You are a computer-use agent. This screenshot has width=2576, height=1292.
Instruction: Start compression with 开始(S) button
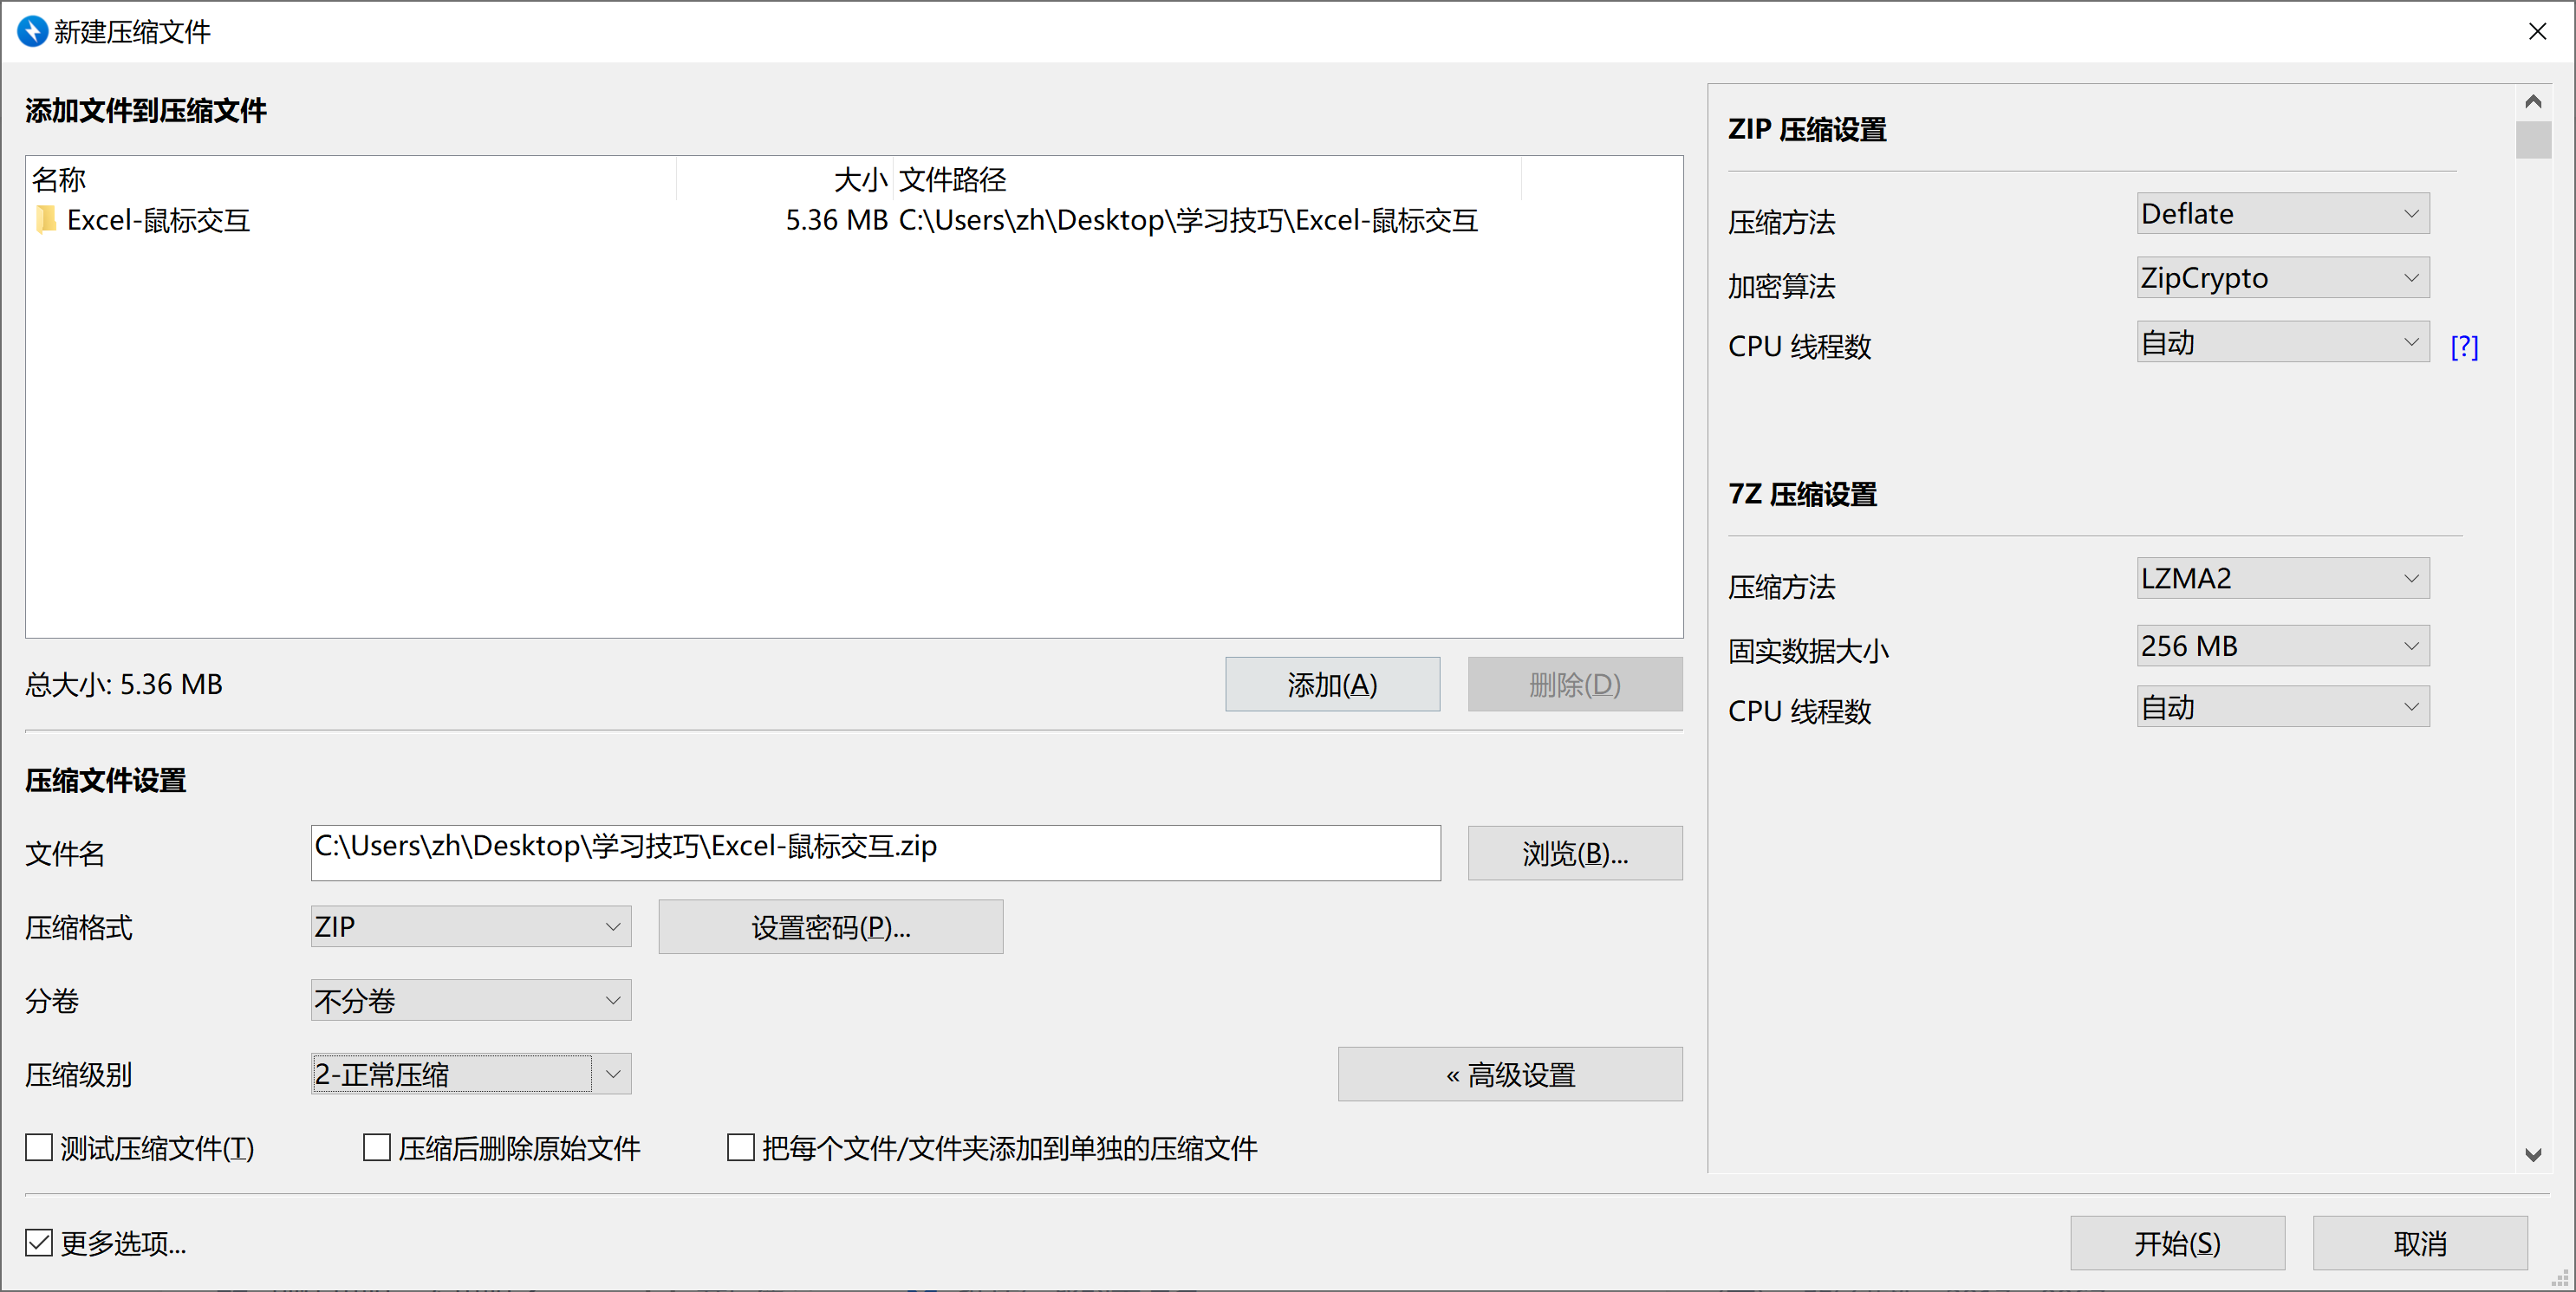pos(2177,1243)
